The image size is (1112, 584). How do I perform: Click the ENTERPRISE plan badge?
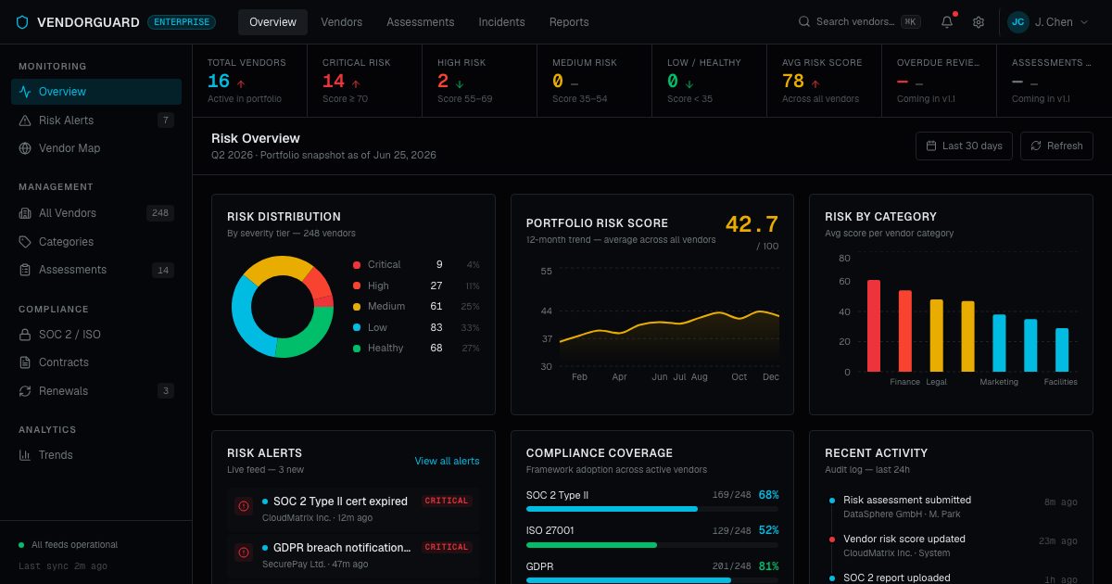182,22
